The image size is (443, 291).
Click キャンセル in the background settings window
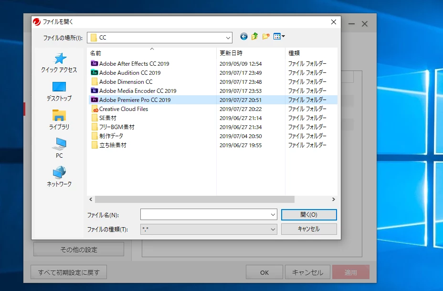pyautogui.click(x=307, y=272)
